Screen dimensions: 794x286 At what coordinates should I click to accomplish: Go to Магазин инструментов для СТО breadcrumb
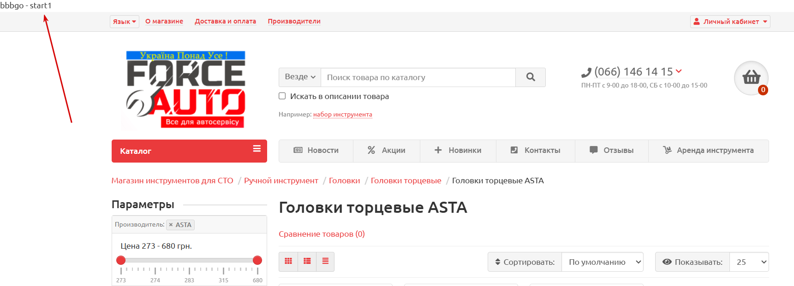tap(173, 181)
